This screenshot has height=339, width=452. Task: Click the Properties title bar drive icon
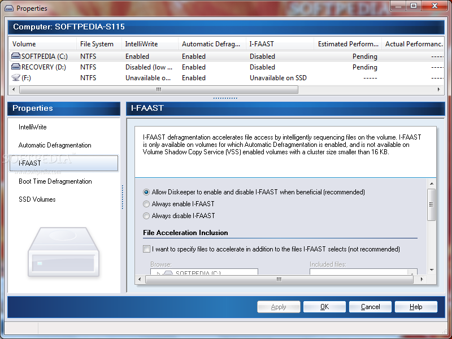[9, 8]
